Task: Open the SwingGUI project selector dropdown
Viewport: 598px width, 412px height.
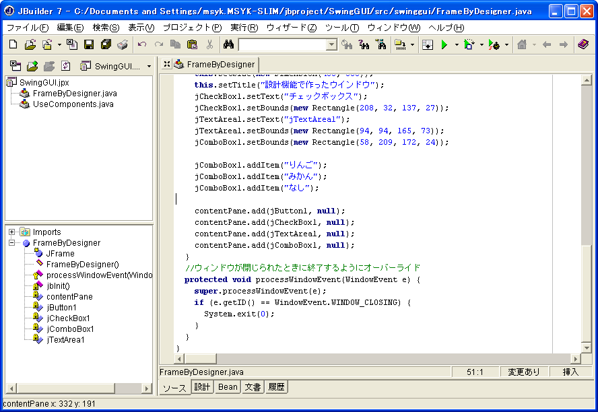Action: pos(149,66)
